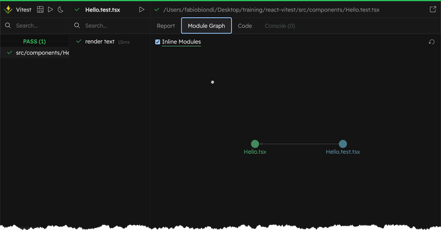Reset the module graph with the refresh icon

coord(432,42)
